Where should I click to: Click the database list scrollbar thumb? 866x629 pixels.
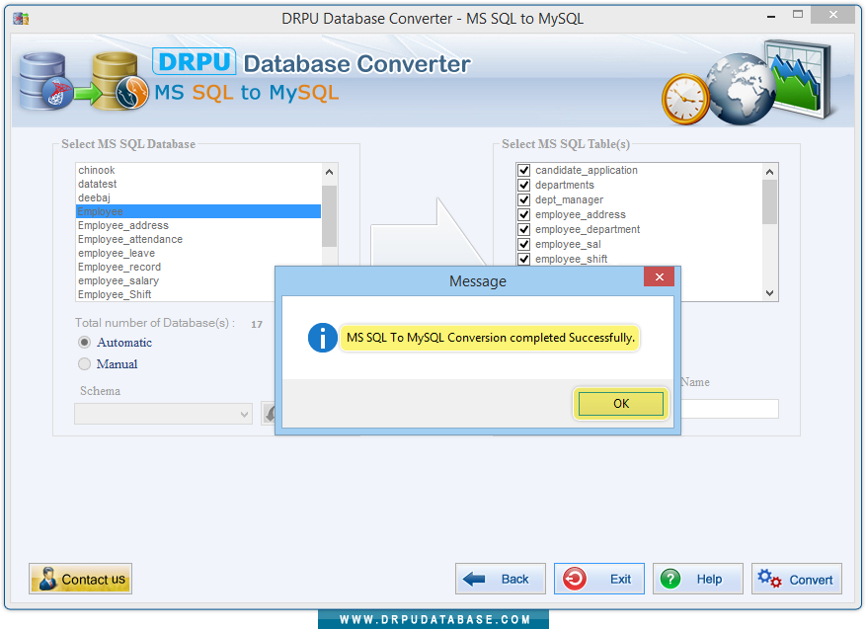(329, 216)
